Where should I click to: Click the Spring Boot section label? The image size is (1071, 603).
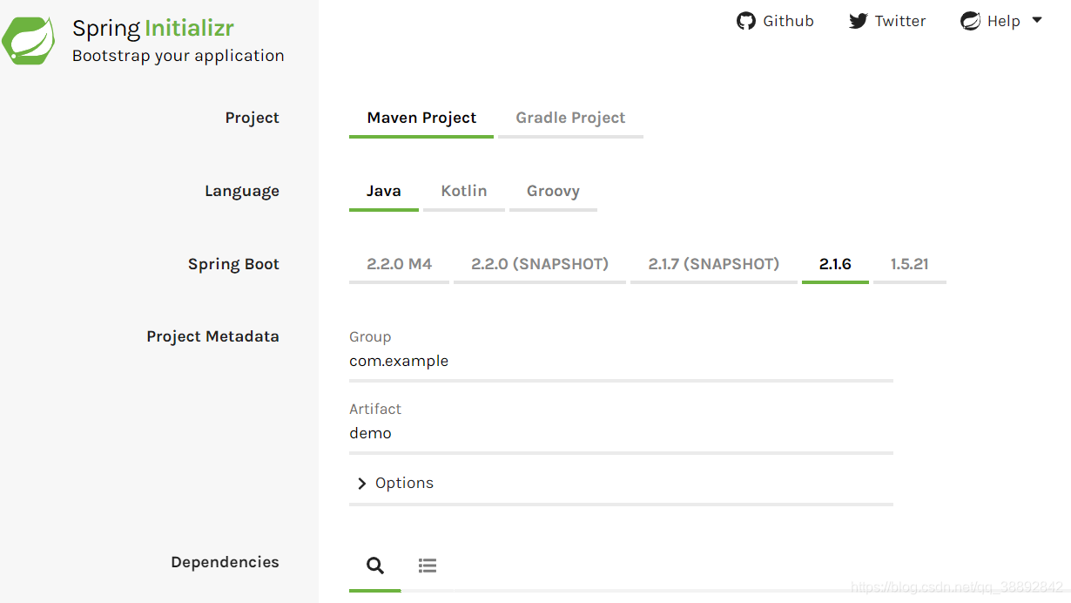233,264
